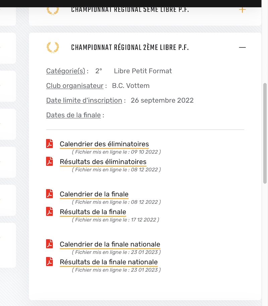The height and width of the screenshot is (306, 268).
Task: Open Résultats de la finale nationale link
Action: (109, 262)
